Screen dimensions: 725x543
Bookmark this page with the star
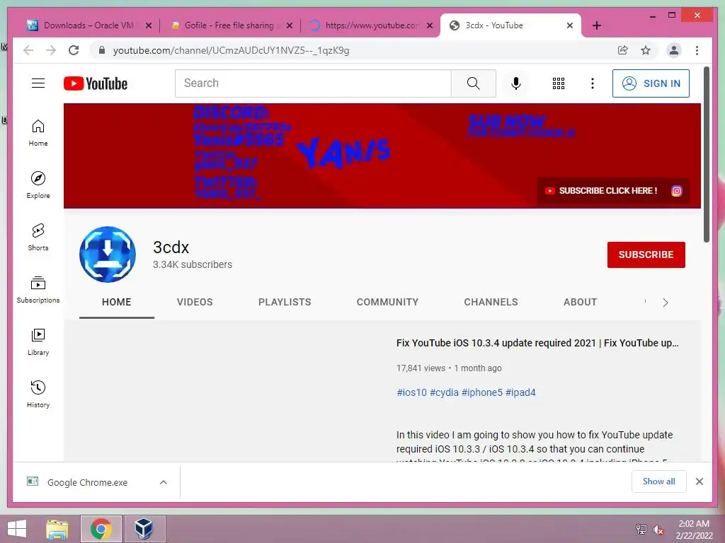(646, 50)
